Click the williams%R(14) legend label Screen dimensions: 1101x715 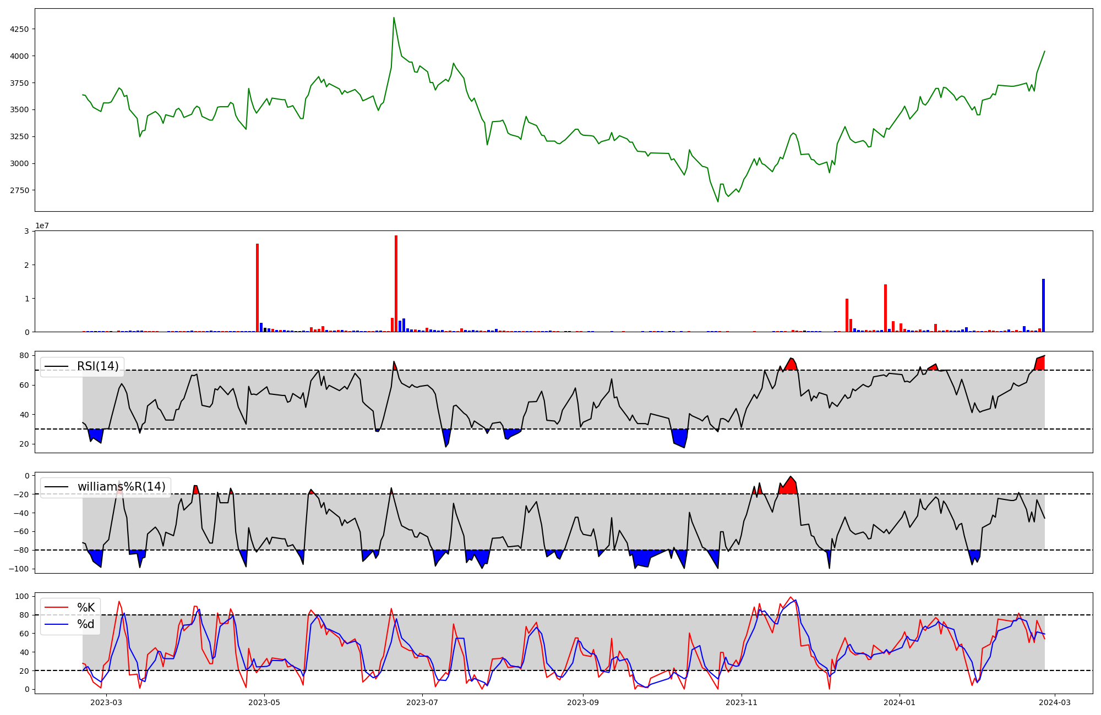[x=121, y=487]
